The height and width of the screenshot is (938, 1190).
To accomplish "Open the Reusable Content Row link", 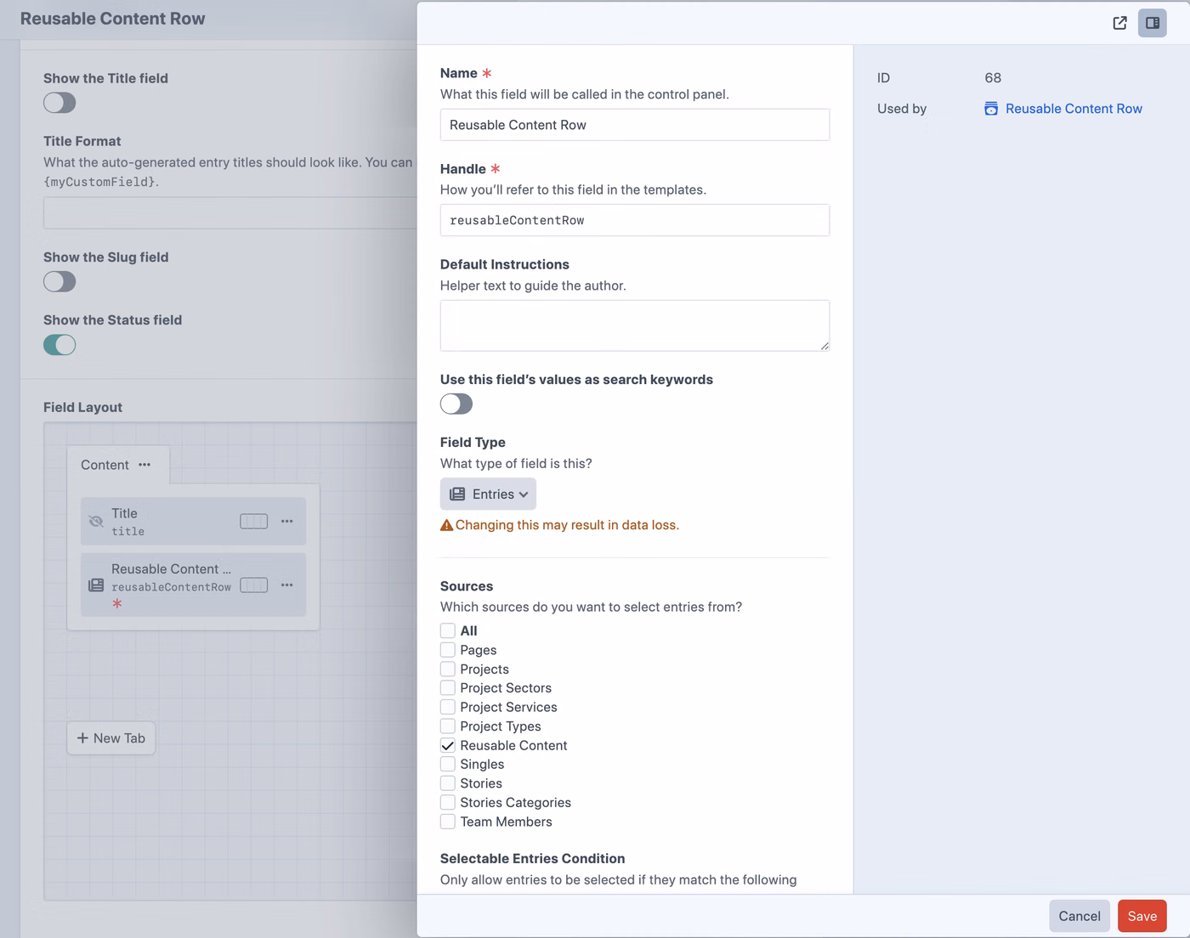I will (x=1074, y=109).
